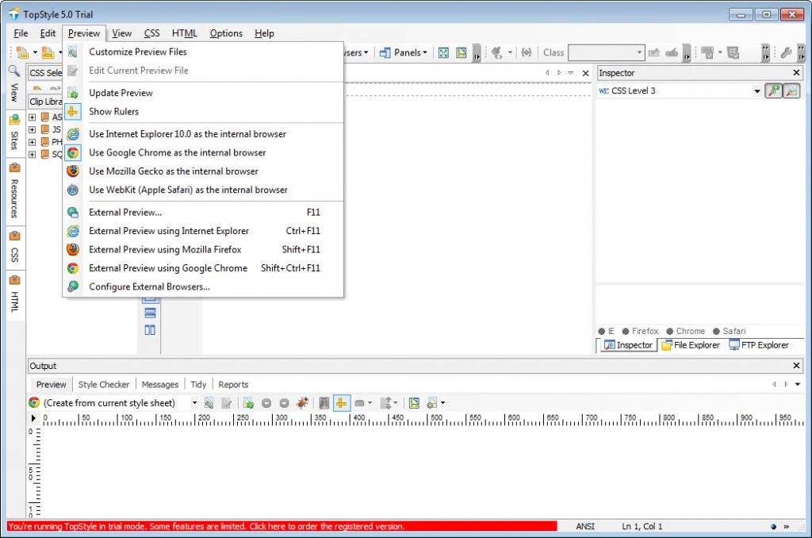Click the Safari WebKit icon in the menu
This screenshot has height=538, width=812.
[x=73, y=190]
